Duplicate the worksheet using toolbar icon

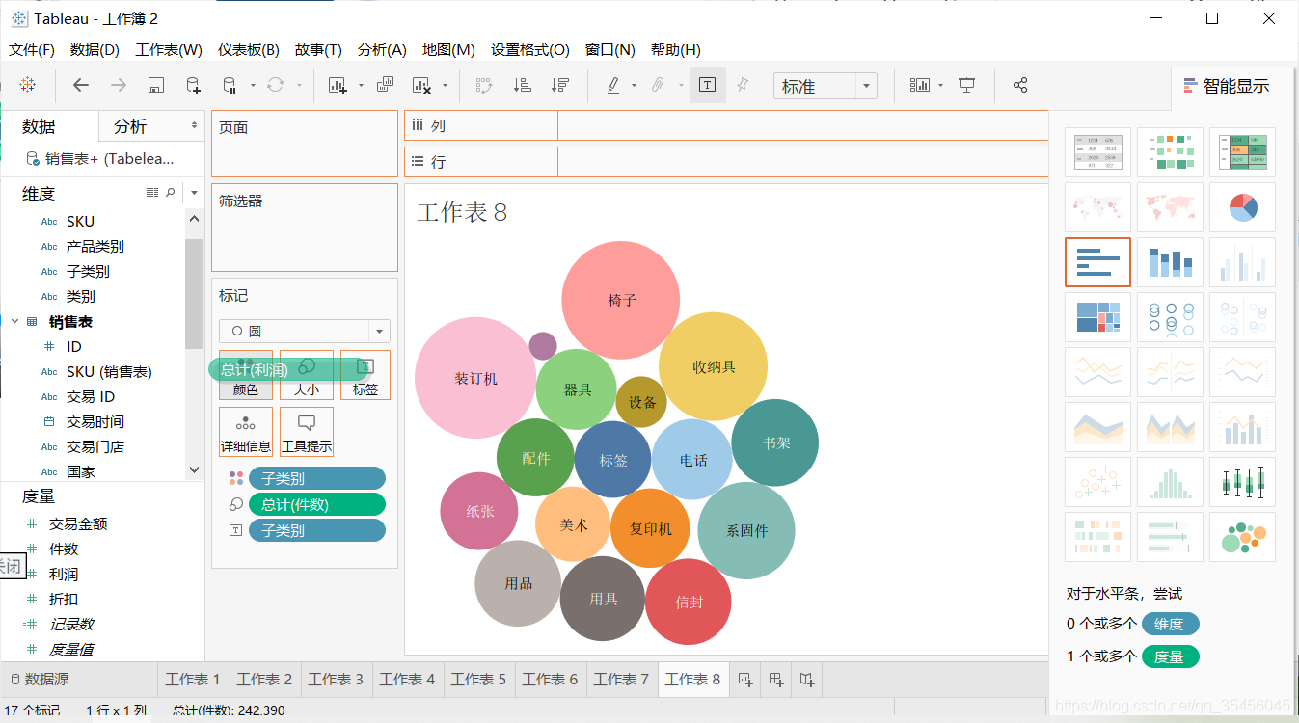385,86
